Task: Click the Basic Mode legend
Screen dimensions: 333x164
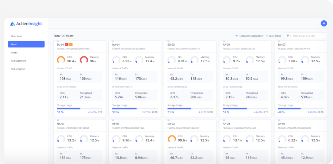Action: pyautogui.click(x=273, y=36)
